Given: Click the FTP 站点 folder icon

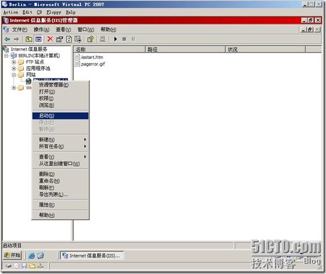Looking at the screenshot, I should click(x=21, y=62).
